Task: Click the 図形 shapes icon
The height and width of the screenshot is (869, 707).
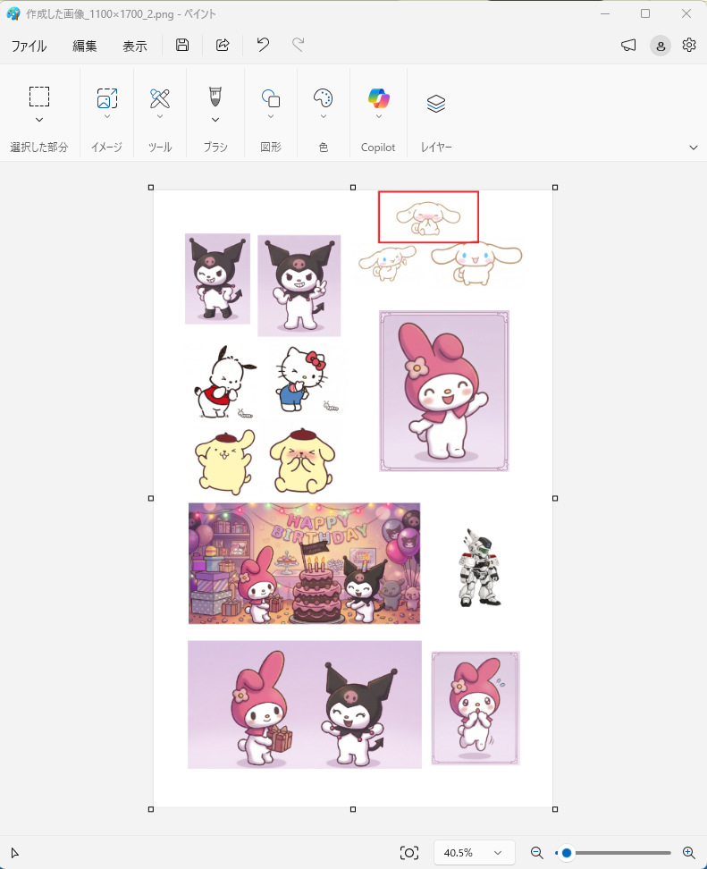Action: click(271, 98)
